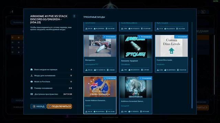Viewport: 220px width, 123px height.
Task: Click the 267.51 GB available space value
Action: 67,94
